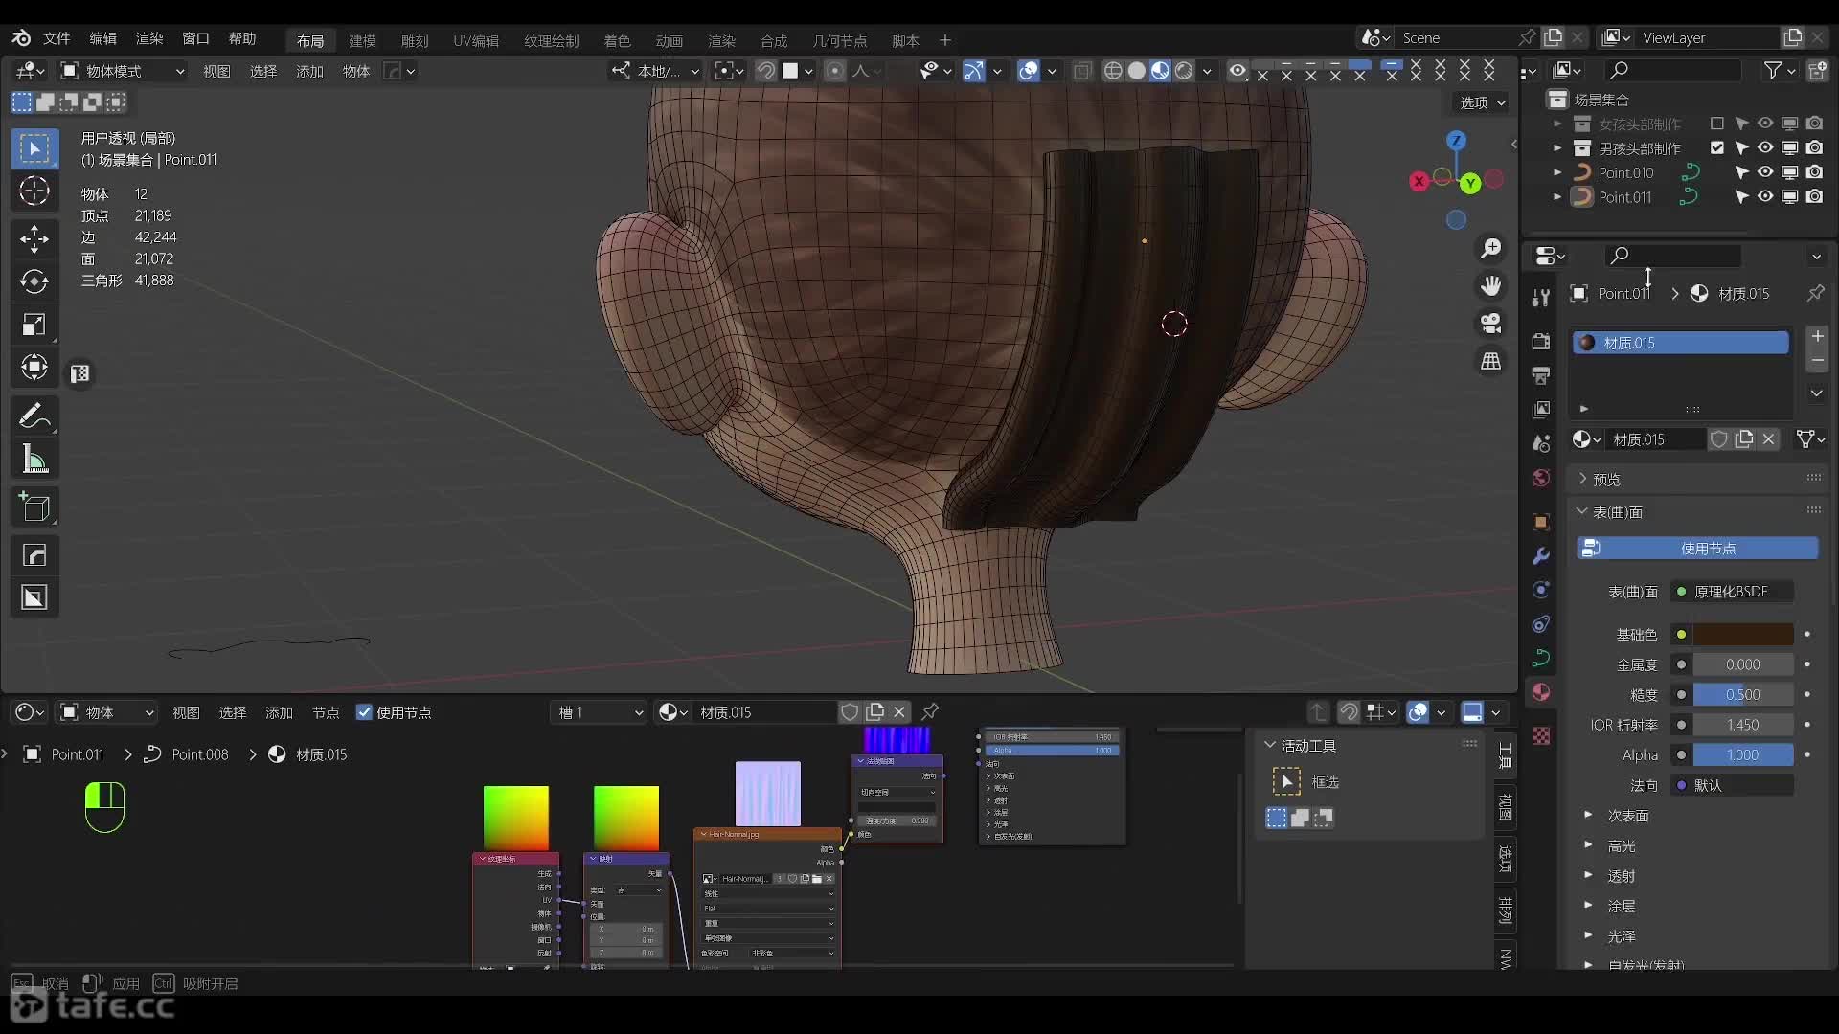Select the Move tool
Screen dimensions: 1839x1034
pyautogui.click(x=34, y=238)
